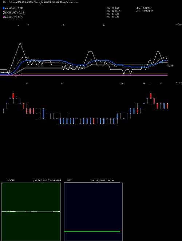The image size is (182, 241).
Task: Open the green MACD chart panel
Action: coord(31,212)
